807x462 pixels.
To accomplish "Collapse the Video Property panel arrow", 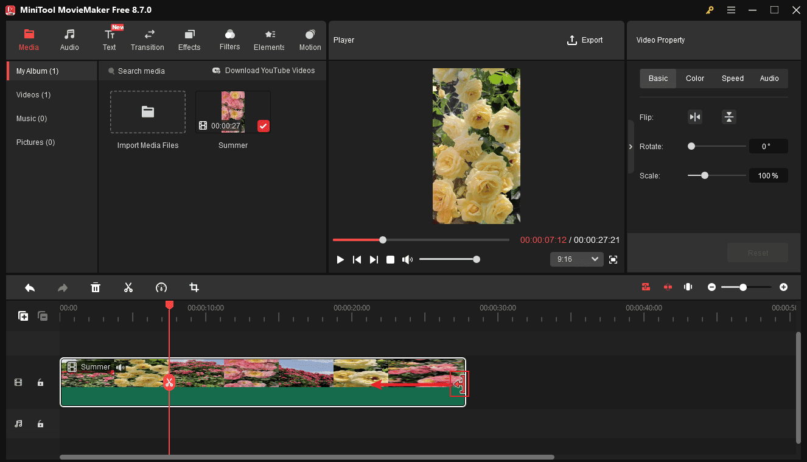I will point(631,147).
